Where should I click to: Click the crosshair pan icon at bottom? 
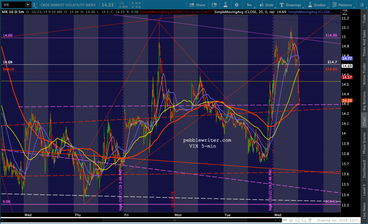[291, 220]
